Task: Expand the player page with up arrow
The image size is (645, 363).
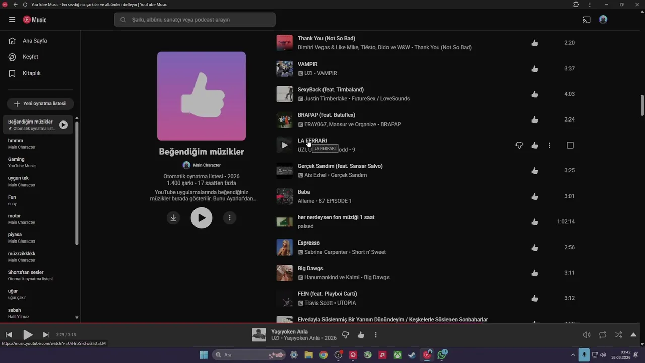Action: (633, 335)
